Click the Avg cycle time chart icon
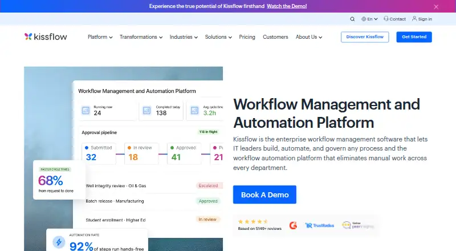The height and width of the screenshot is (251, 456). [194, 110]
